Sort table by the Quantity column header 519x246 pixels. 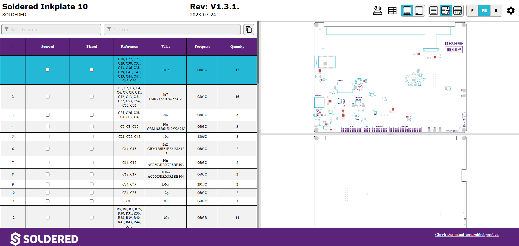pos(237,47)
